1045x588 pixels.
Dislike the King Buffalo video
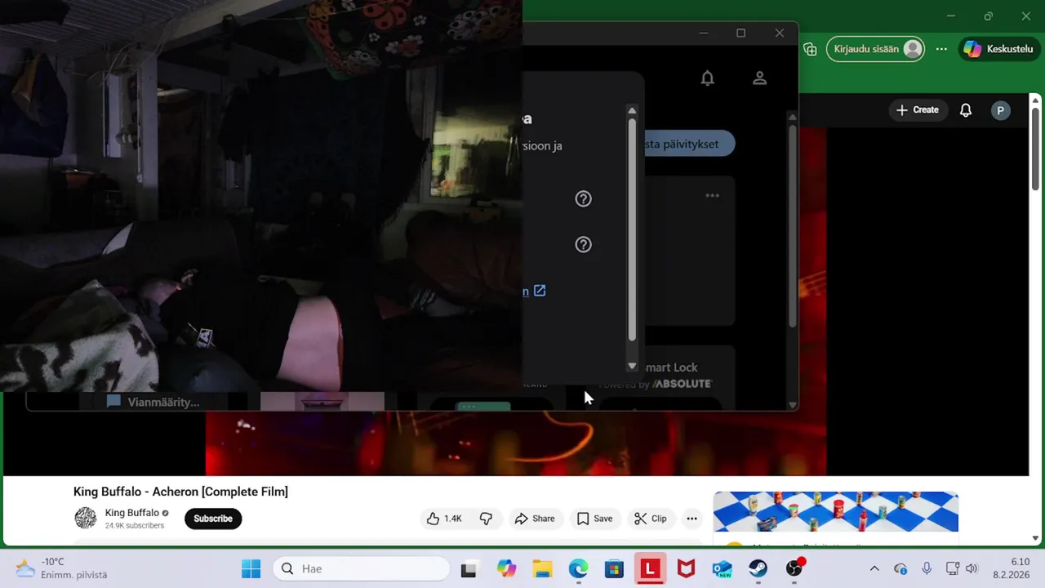[486, 519]
